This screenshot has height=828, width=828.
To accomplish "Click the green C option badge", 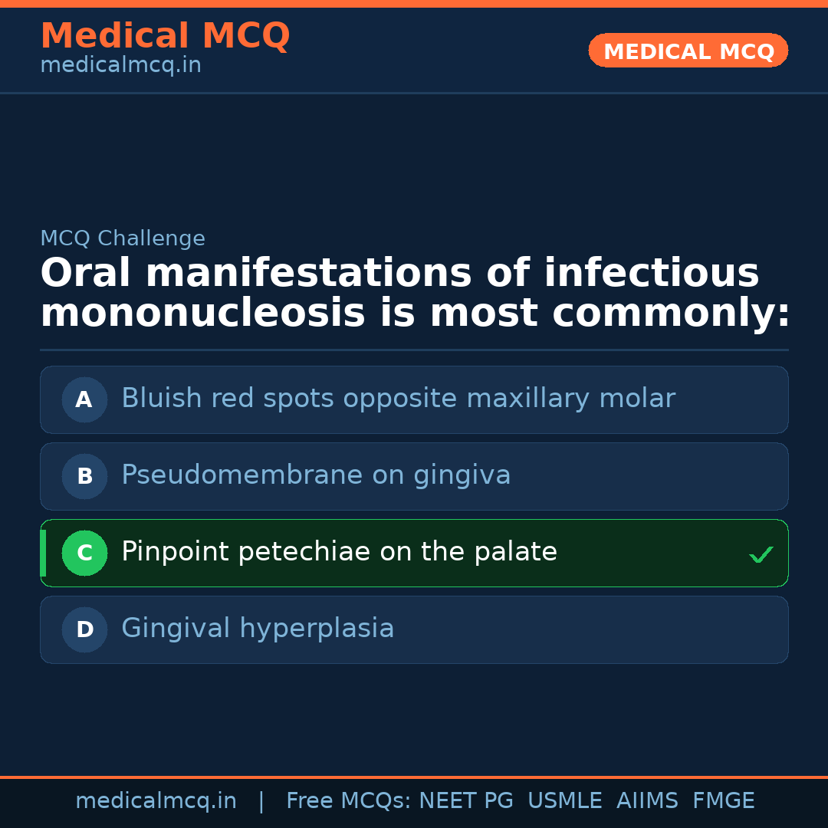I will tap(84, 553).
